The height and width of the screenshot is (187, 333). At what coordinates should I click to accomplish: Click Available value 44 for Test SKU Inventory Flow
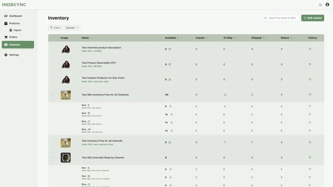(x=167, y=95)
